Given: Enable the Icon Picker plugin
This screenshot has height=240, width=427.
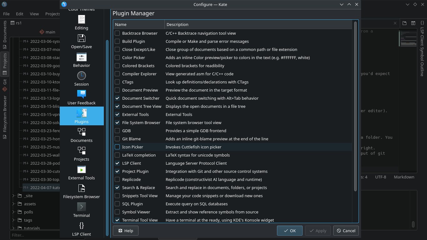Looking at the screenshot, I should coord(117,147).
